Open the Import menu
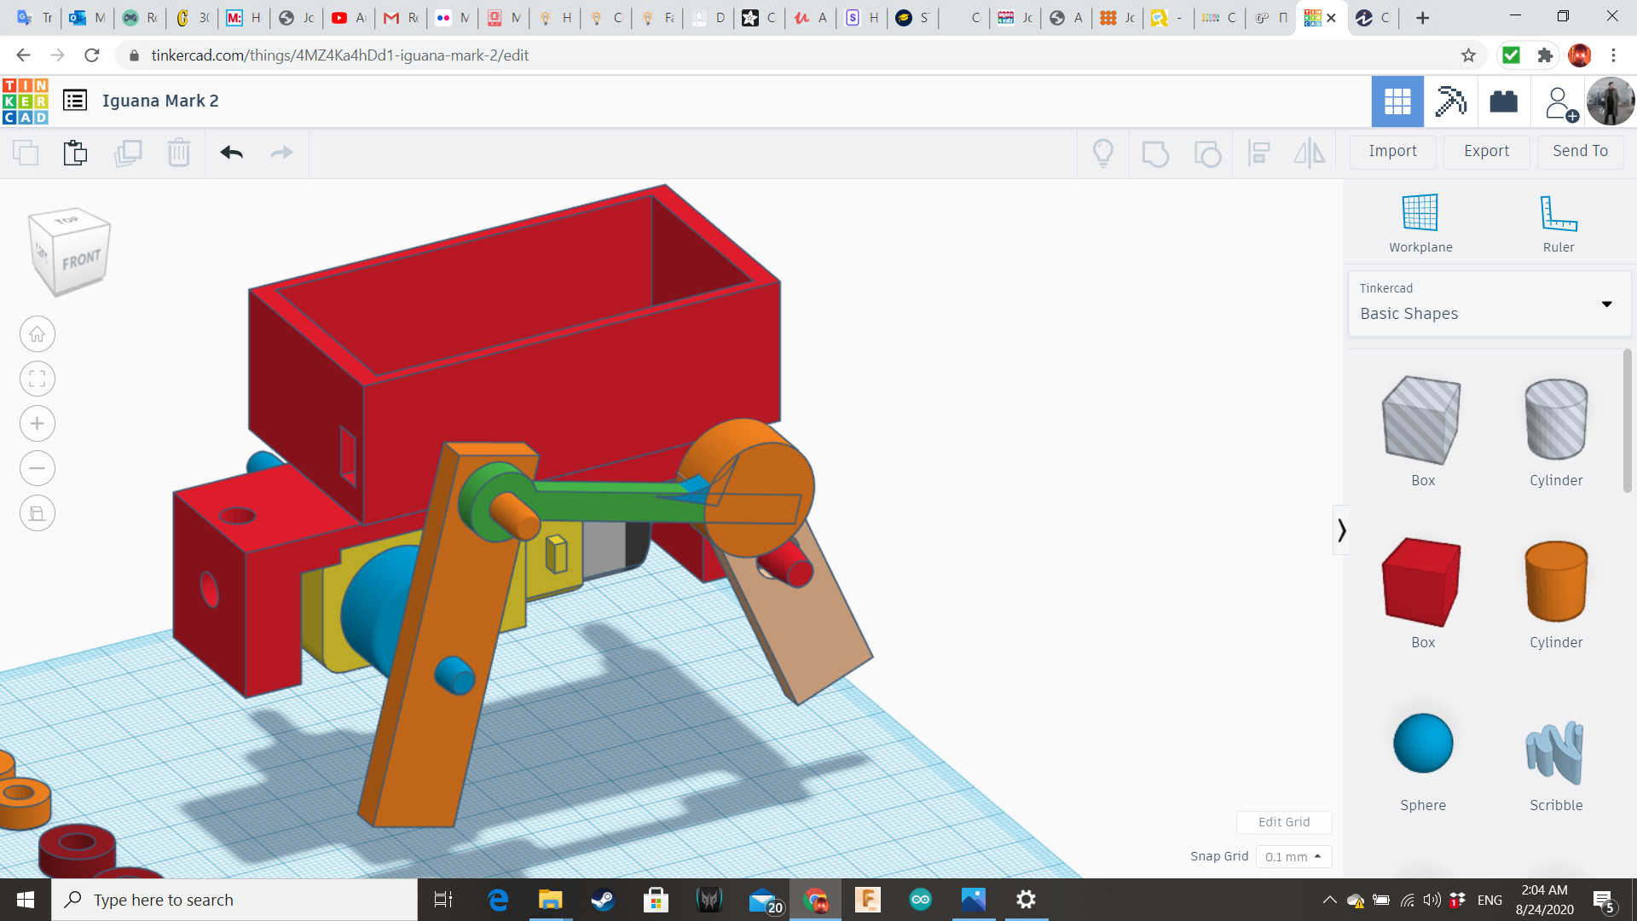 click(x=1392, y=151)
